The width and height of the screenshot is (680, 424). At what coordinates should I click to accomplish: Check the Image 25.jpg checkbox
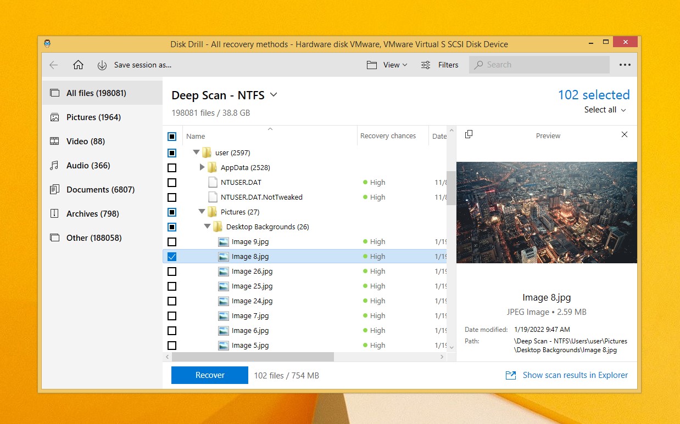point(172,286)
